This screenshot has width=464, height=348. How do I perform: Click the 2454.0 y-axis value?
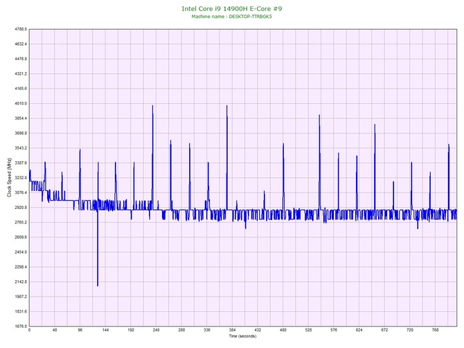21,253
